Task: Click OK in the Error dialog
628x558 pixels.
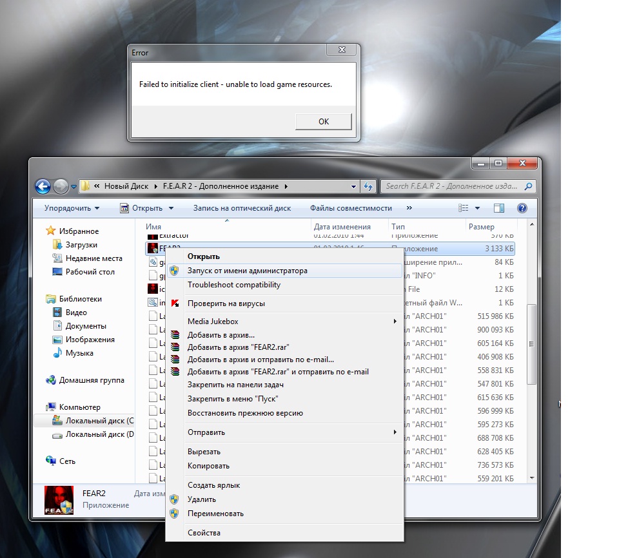Action: 324,122
